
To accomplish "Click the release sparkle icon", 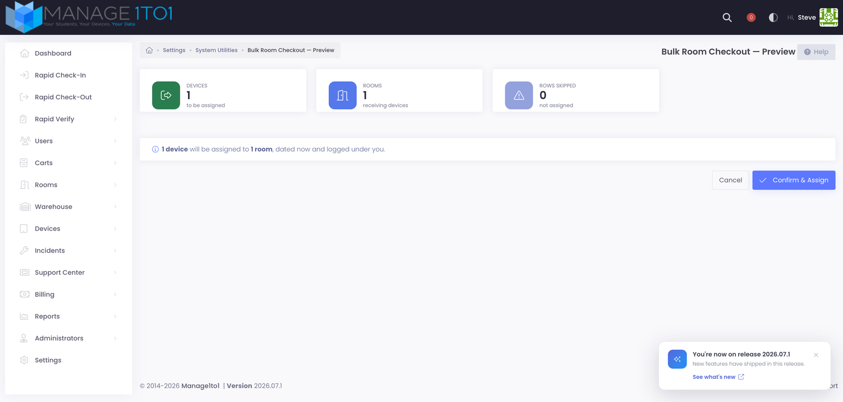I will tap(677, 359).
